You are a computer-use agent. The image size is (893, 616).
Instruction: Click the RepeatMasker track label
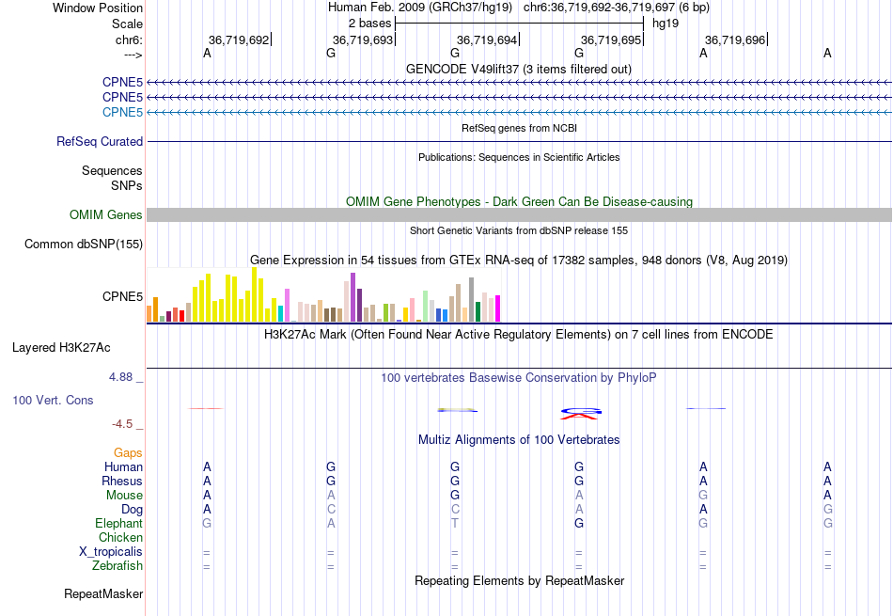click(103, 593)
